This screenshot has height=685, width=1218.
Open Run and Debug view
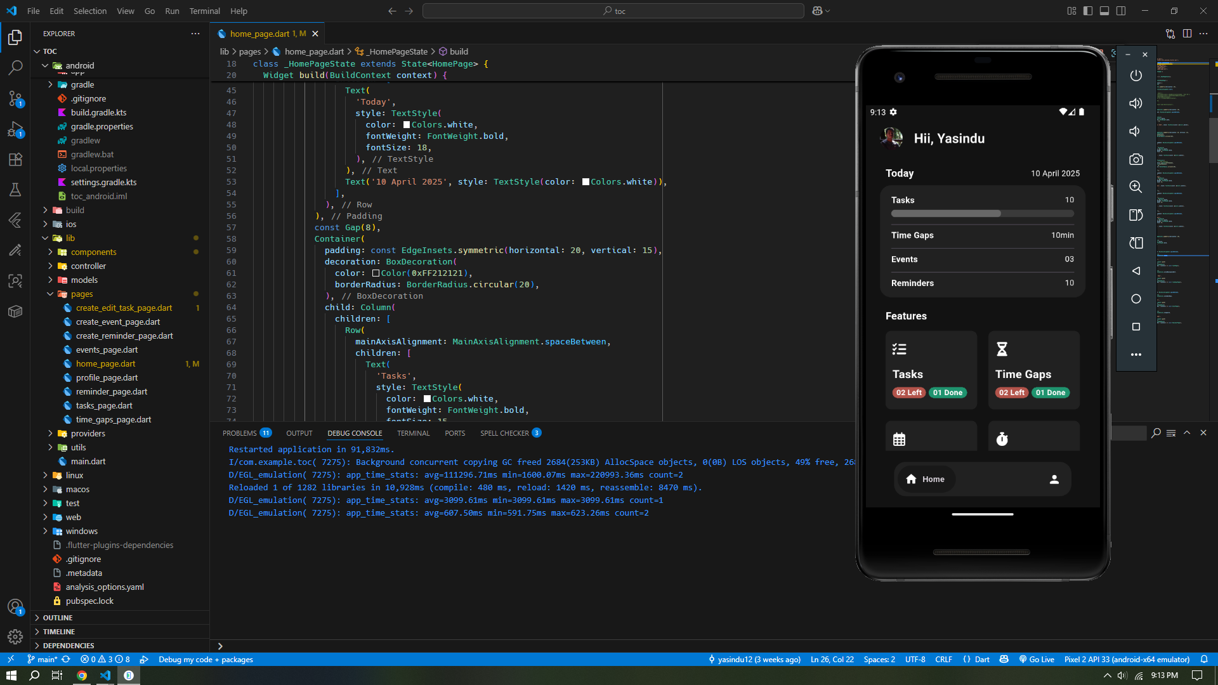15,129
